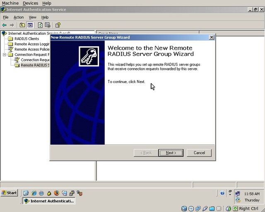Click Next in the wizard

[x=171, y=152]
